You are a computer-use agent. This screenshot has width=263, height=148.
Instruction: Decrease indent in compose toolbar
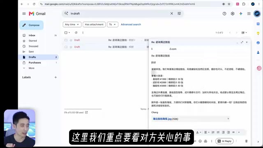[x=223, y=132]
